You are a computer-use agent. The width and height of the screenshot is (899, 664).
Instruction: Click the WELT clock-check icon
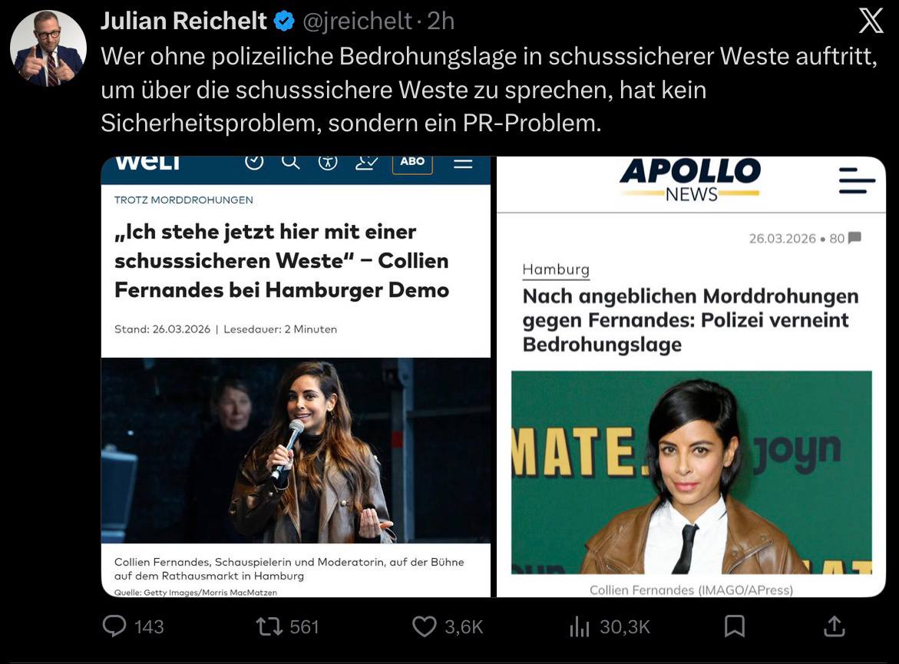(254, 161)
